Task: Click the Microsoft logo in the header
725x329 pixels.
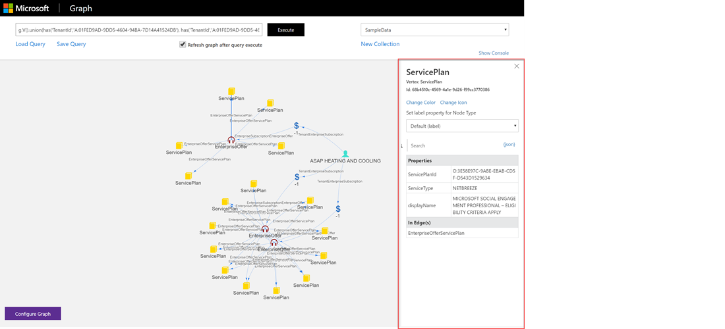Action: click(26, 9)
